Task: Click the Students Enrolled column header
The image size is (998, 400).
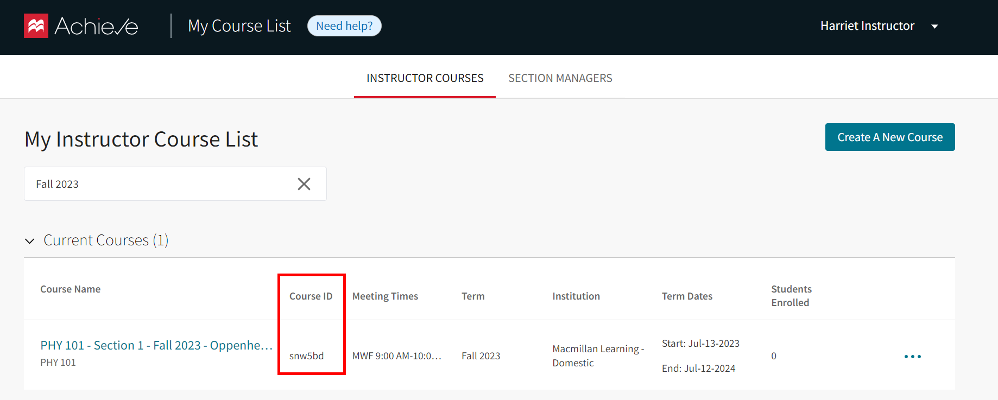Action: pos(791,296)
